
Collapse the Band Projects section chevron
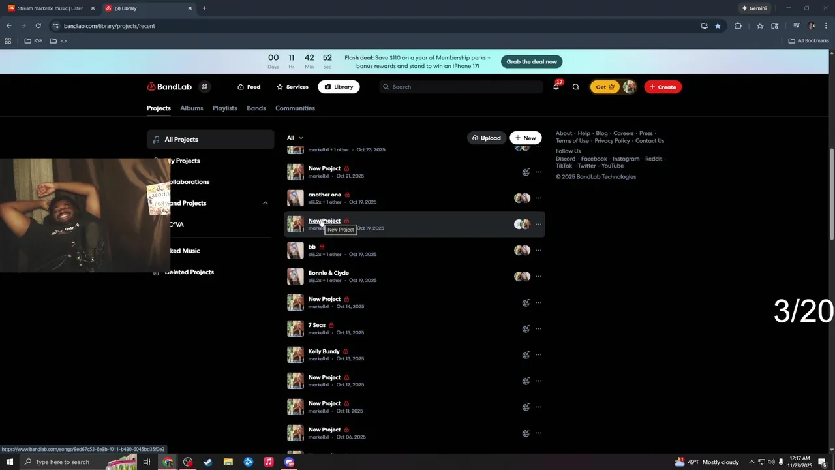pyautogui.click(x=265, y=203)
